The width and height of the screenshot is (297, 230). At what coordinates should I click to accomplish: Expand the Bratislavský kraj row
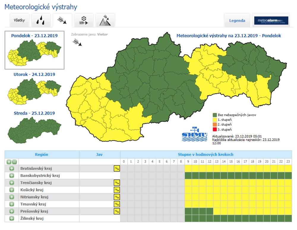[x=12, y=169]
